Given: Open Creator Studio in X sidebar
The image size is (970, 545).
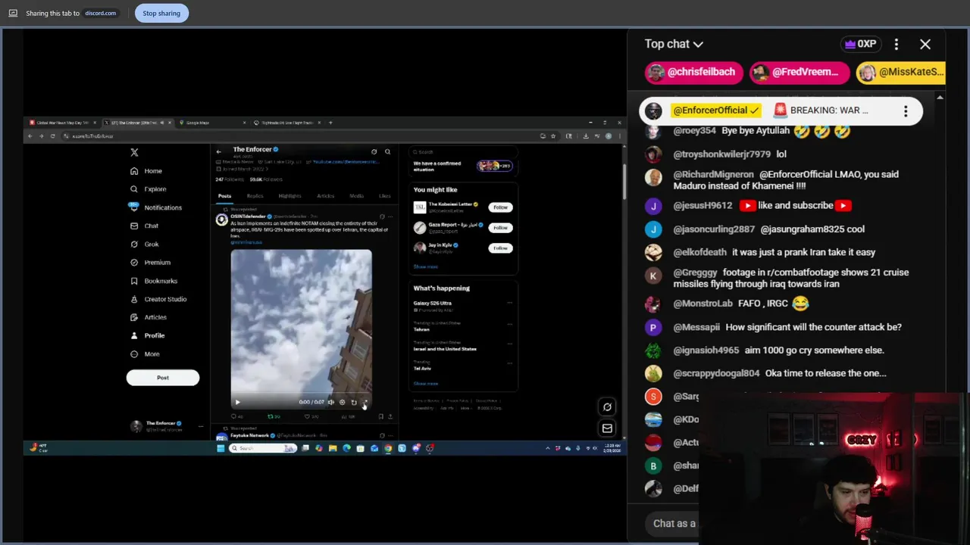Looking at the screenshot, I should [x=158, y=299].
